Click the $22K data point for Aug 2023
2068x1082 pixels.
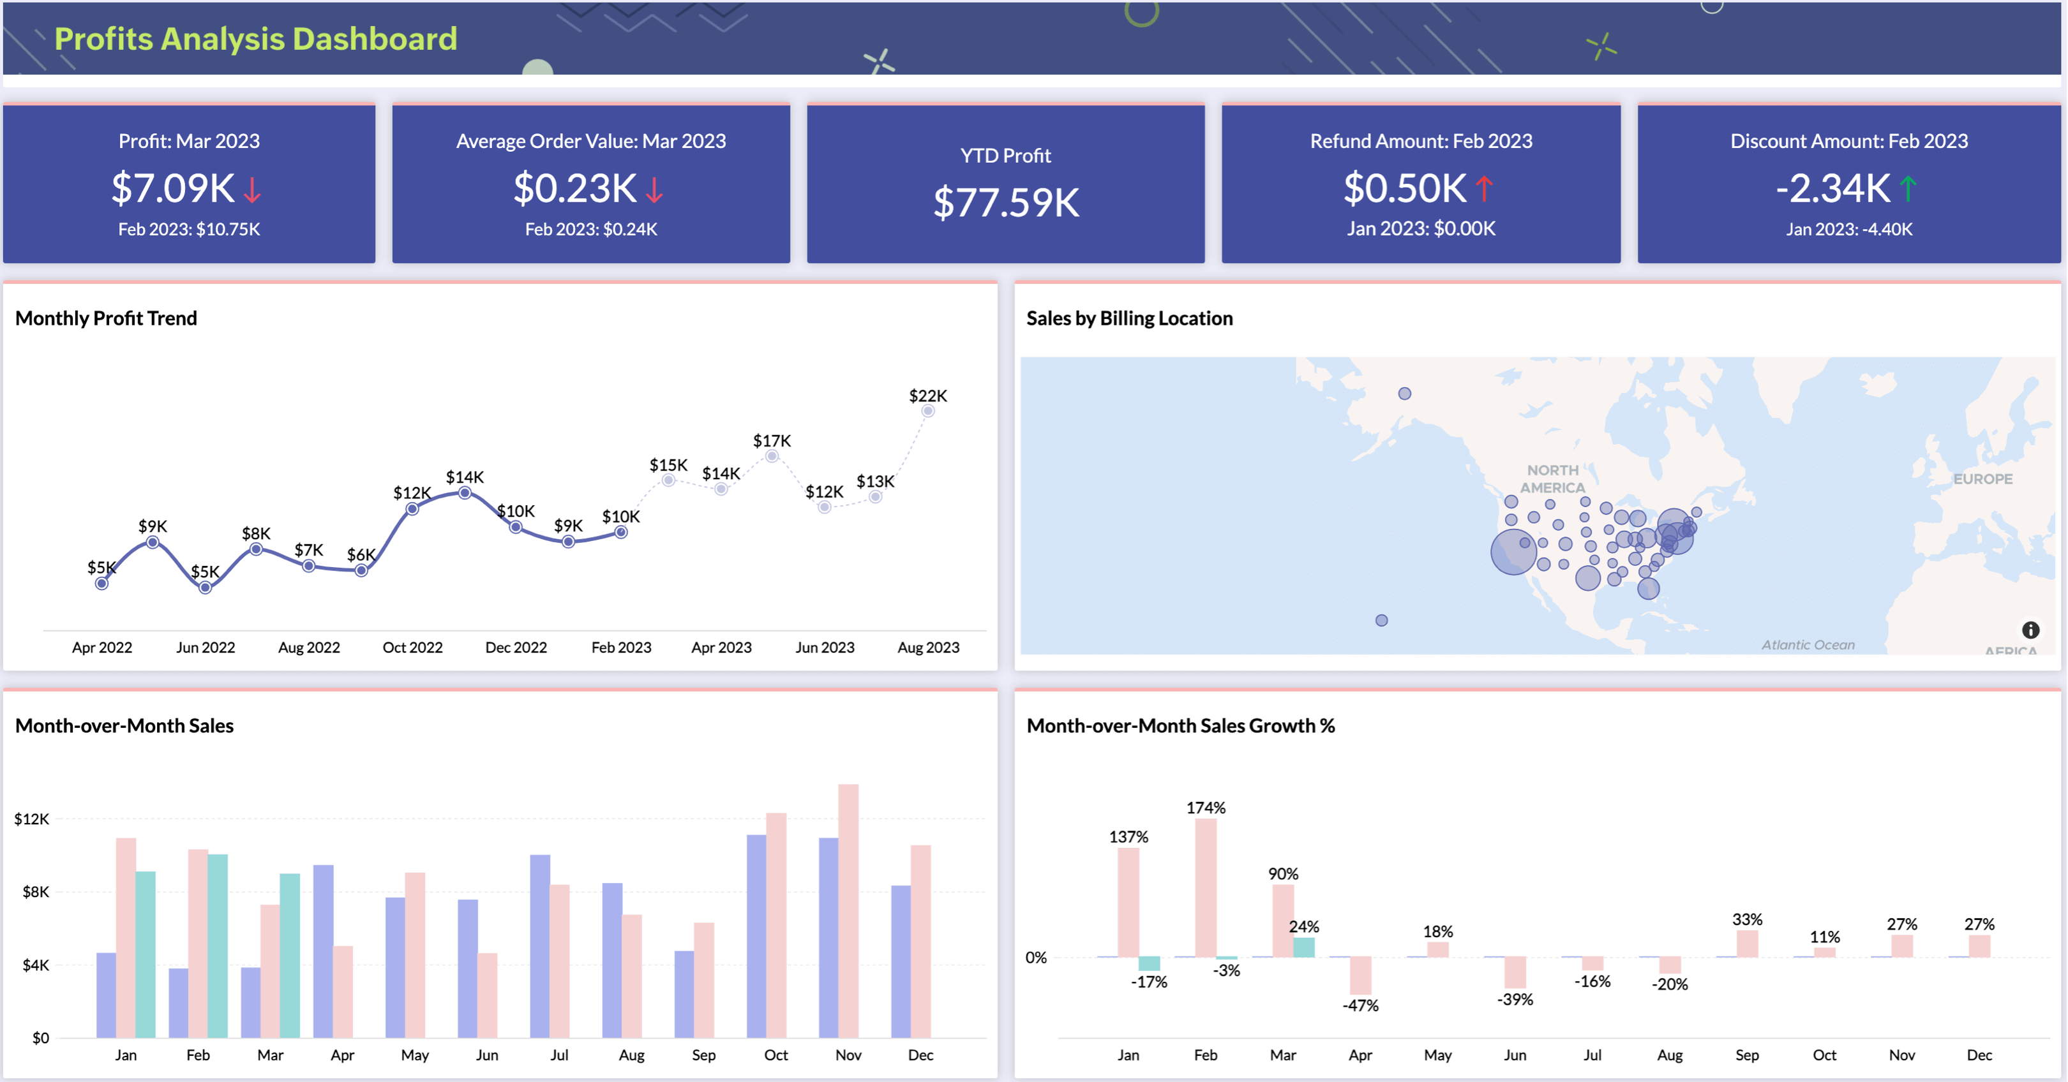pos(927,411)
